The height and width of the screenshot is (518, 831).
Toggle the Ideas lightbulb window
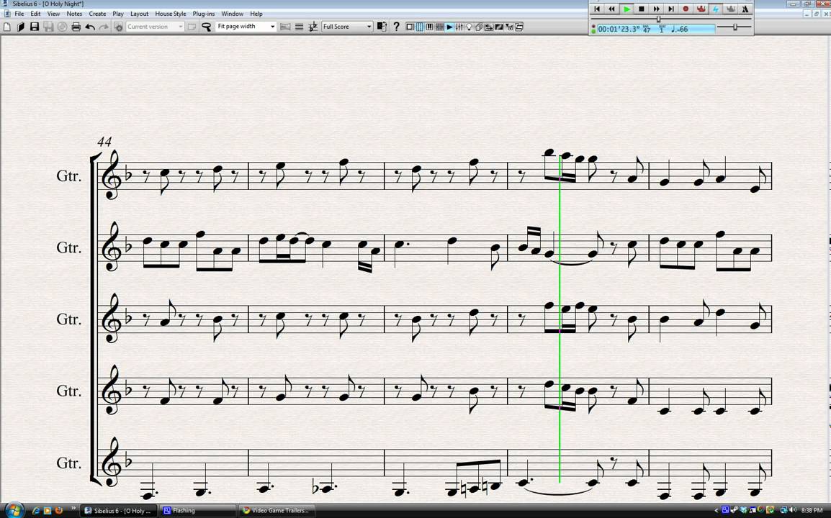[469, 27]
